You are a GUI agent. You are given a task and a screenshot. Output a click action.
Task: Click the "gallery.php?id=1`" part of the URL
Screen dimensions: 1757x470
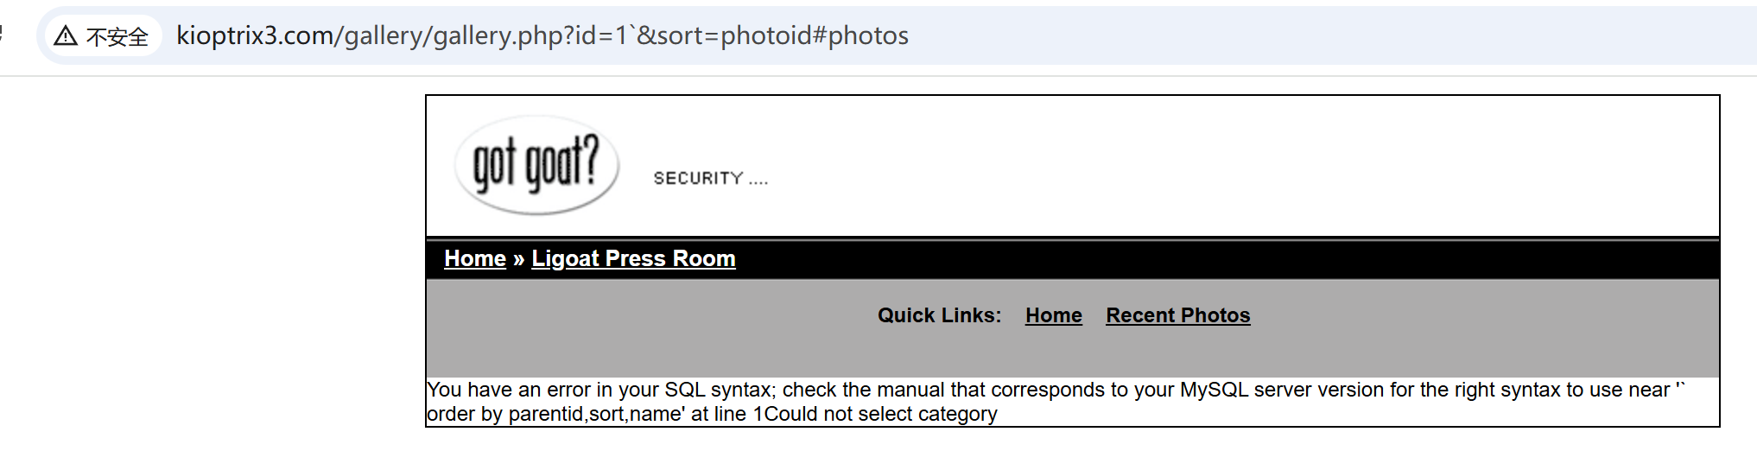click(534, 35)
